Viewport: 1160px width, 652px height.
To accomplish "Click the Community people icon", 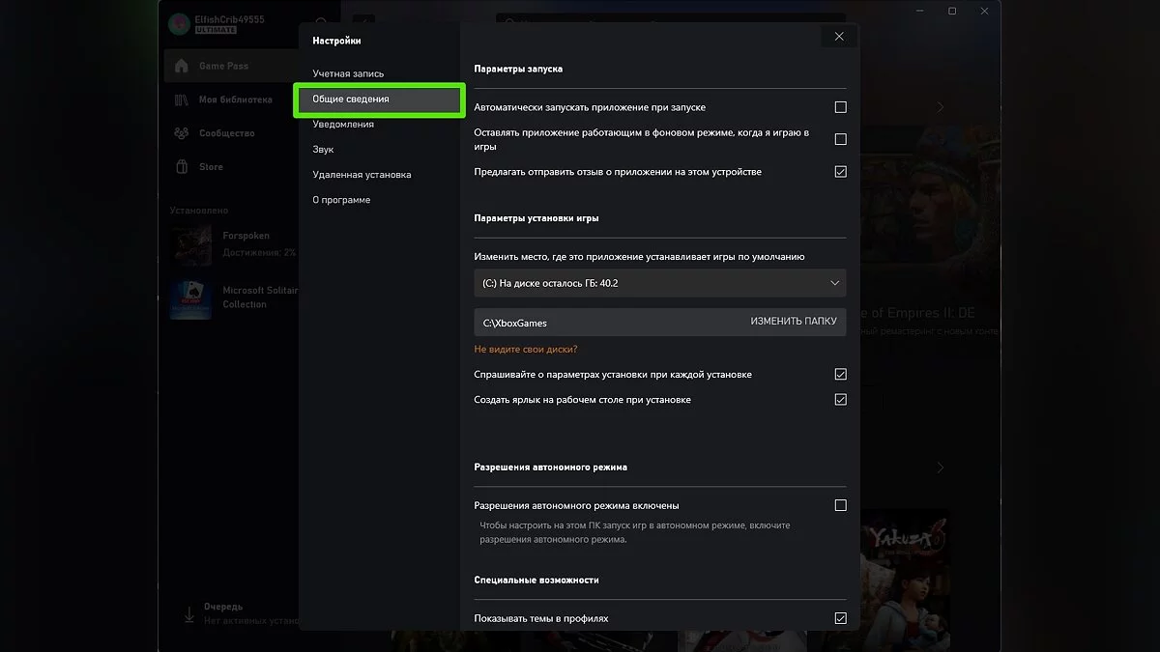I will coord(181,133).
